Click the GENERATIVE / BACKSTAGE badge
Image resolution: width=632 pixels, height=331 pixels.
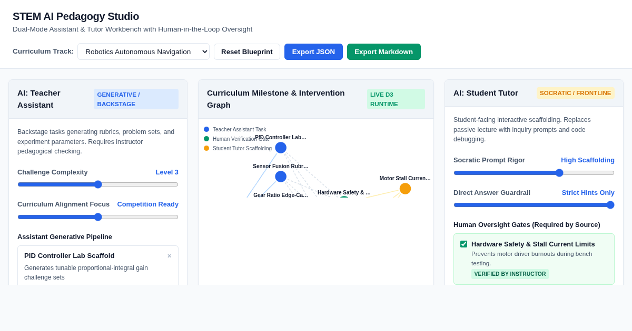[136, 99]
